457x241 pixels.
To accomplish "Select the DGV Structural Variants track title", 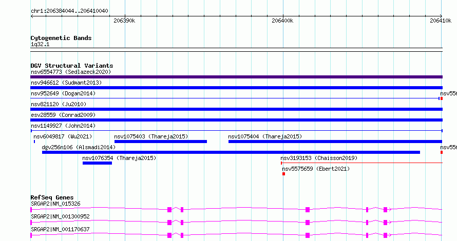I will [72, 66].
